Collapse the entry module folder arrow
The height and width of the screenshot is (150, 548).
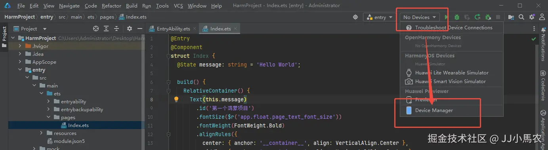click(x=20, y=70)
